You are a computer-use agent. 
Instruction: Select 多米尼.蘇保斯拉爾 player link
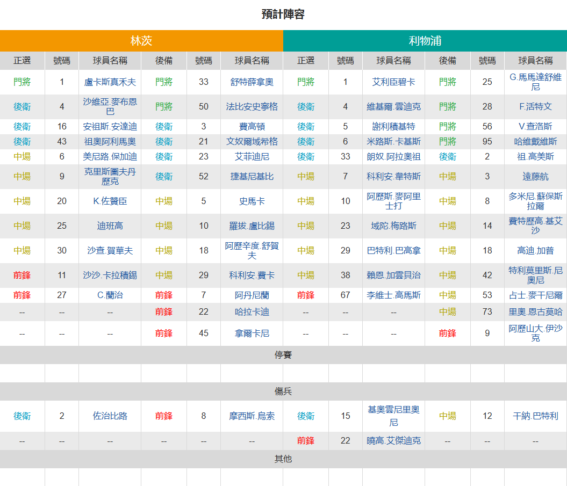[x=535, y=201]
